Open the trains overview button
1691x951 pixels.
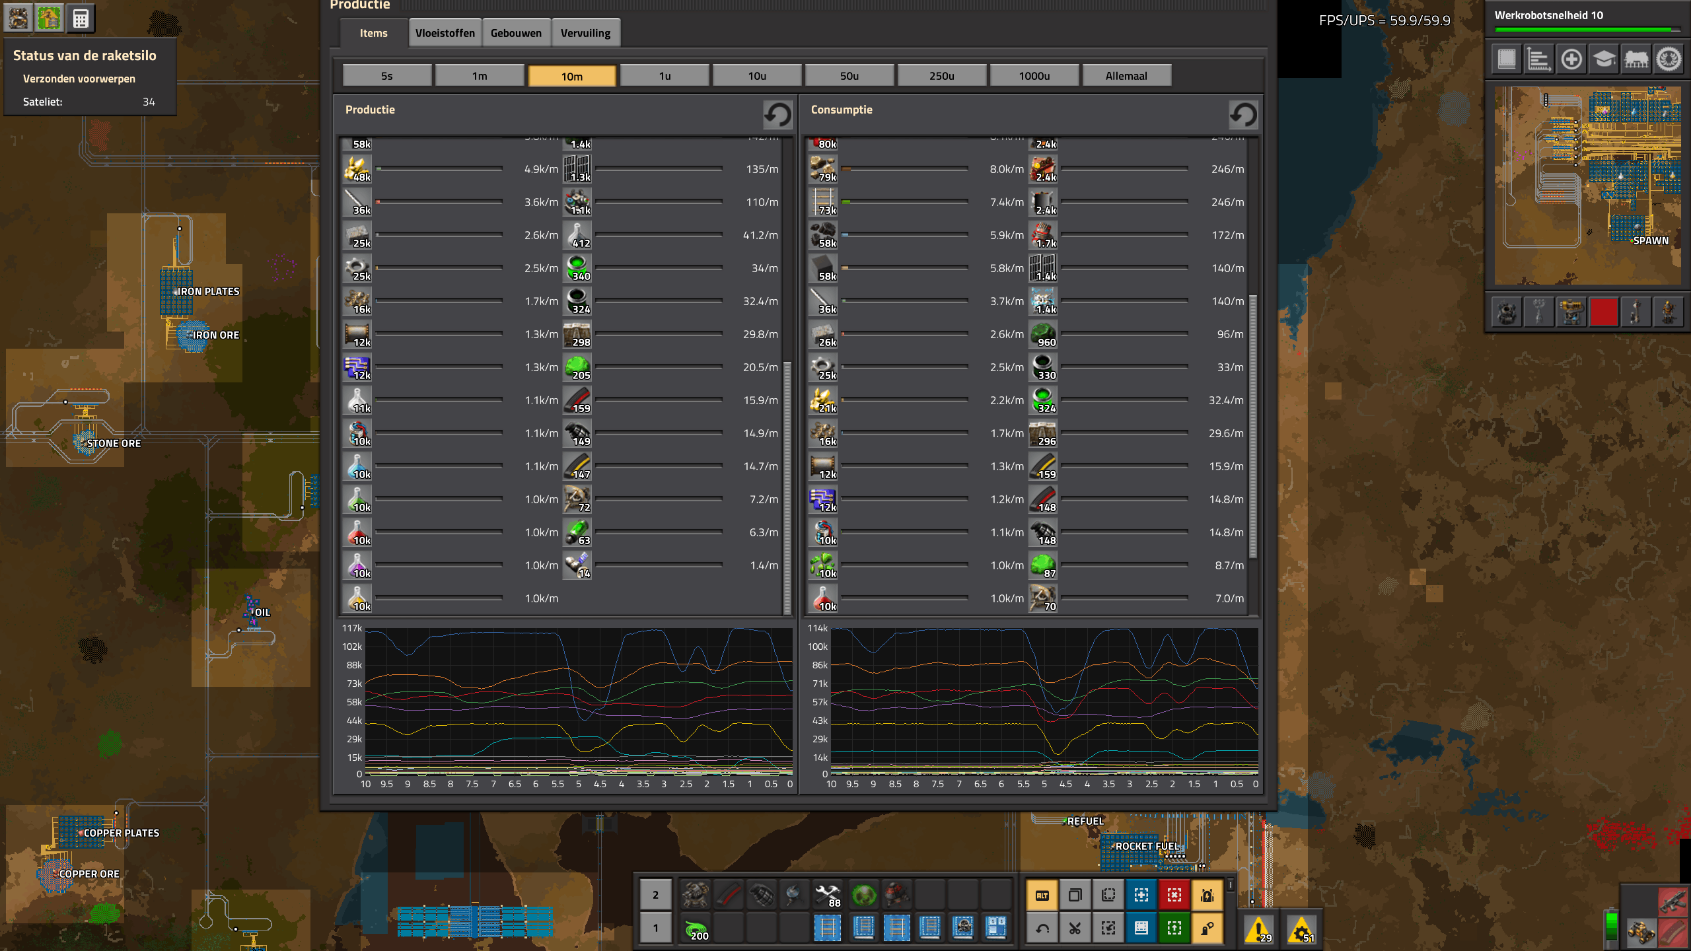point(1636,59)
